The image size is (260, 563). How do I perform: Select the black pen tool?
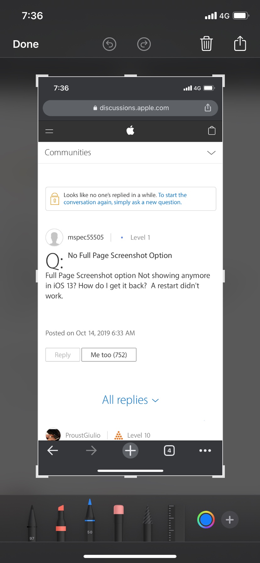click(x=32, y=523)
